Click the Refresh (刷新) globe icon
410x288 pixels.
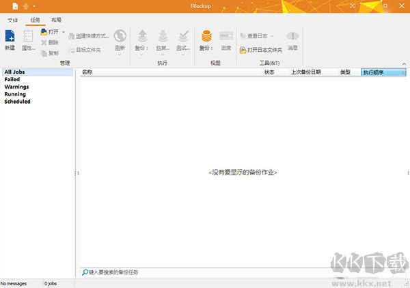(x=120, y=36)
